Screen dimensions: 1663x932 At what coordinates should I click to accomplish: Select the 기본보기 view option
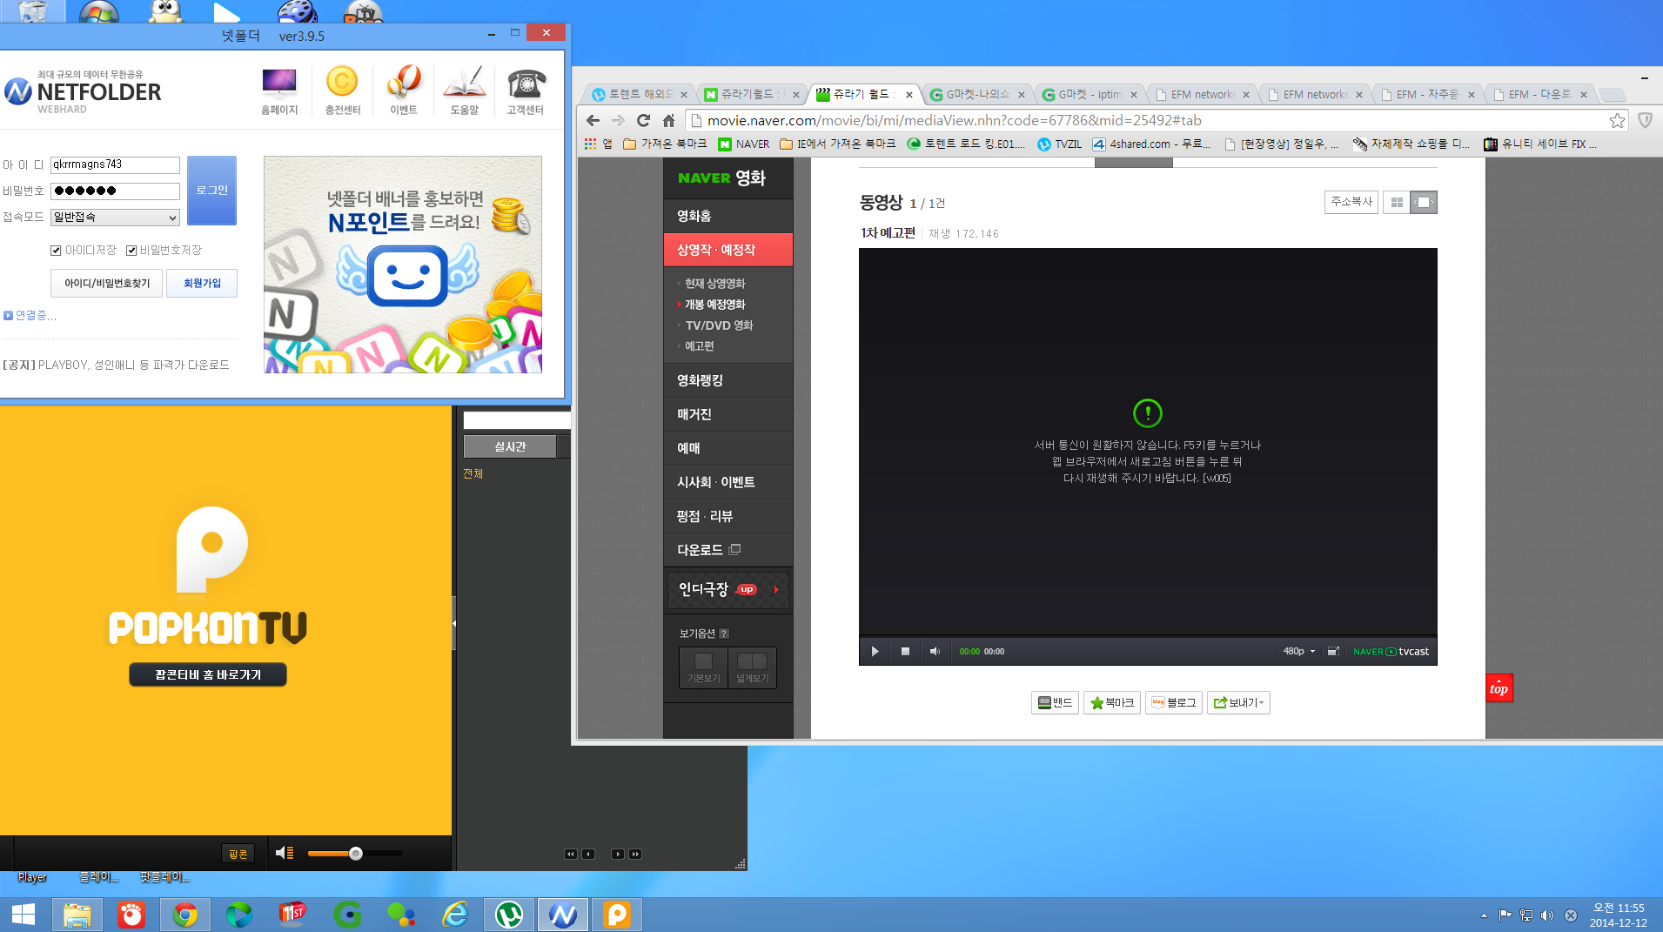point(703,667)
